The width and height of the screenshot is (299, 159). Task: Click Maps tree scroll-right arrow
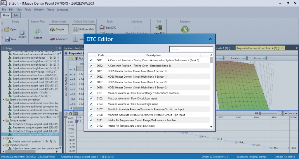point(57,152)
